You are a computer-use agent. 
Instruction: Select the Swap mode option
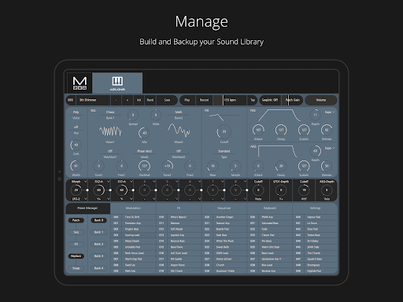click(x=76, y=268)
